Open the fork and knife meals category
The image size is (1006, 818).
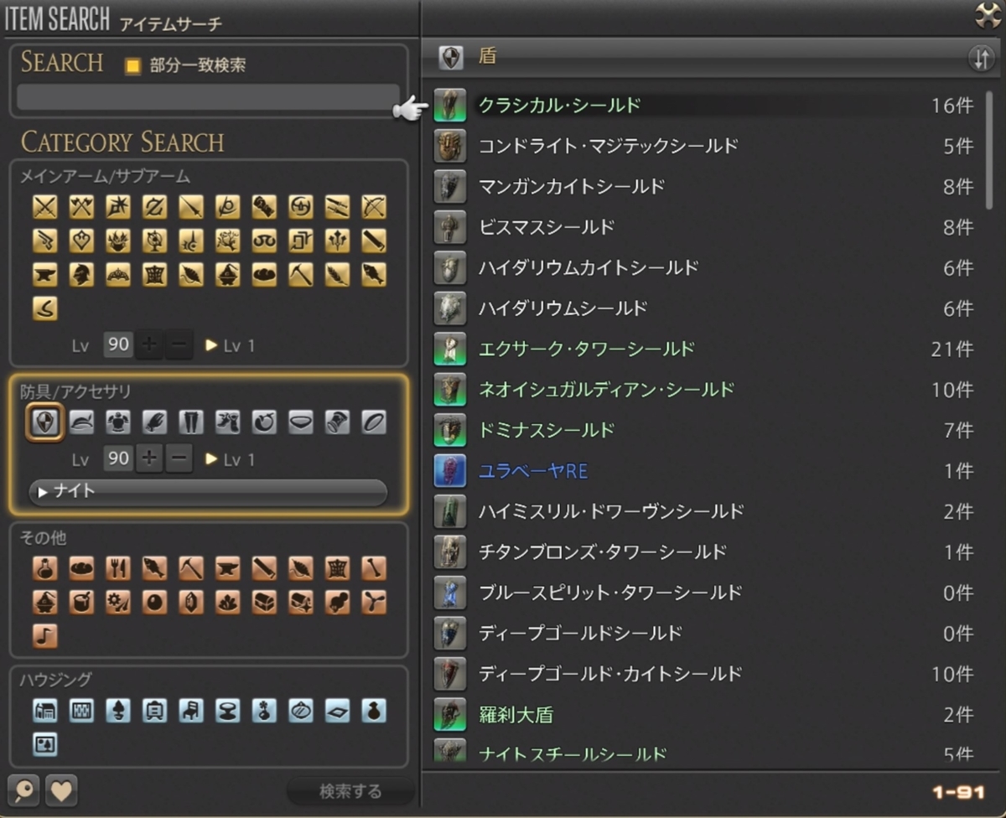coord(118,567)
